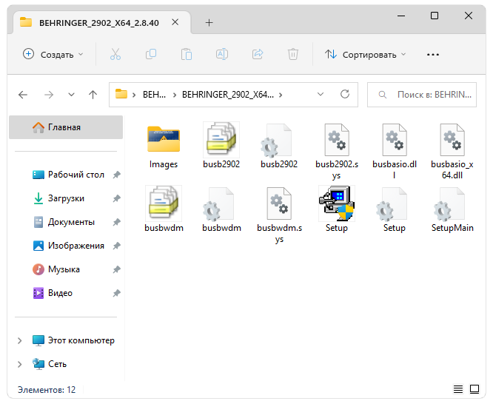Open the Images folder

(164, 147)
